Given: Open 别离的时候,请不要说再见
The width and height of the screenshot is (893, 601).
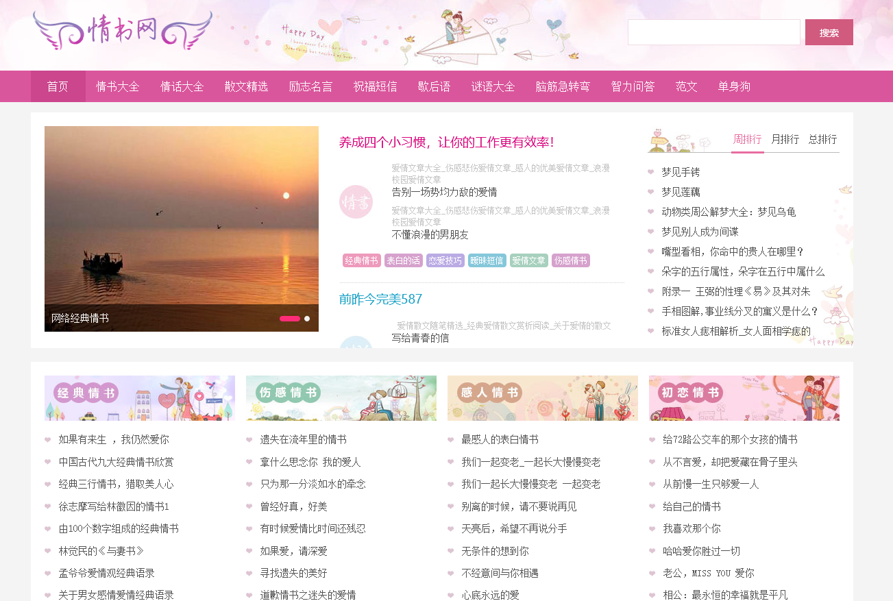Looking at the screenshot, I should [519, 506].
